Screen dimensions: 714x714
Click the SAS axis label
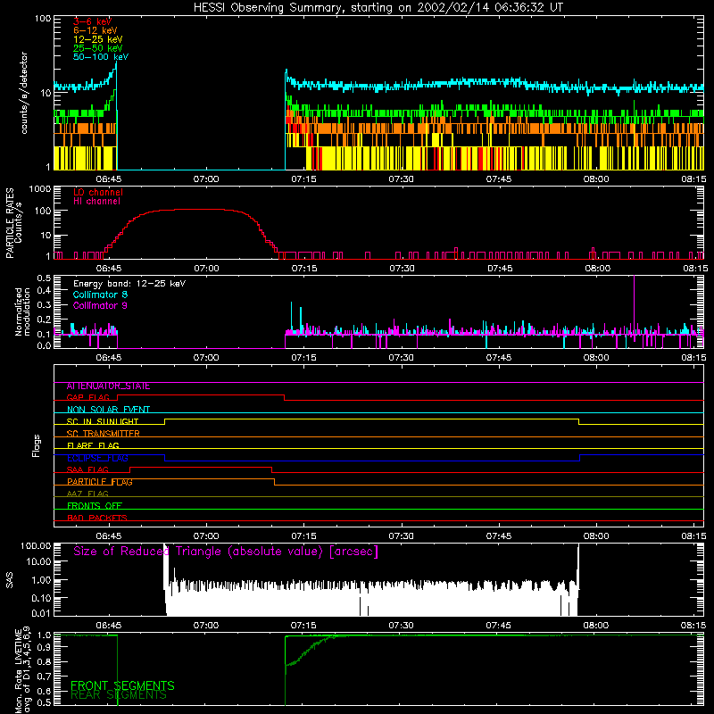[9, 579]
